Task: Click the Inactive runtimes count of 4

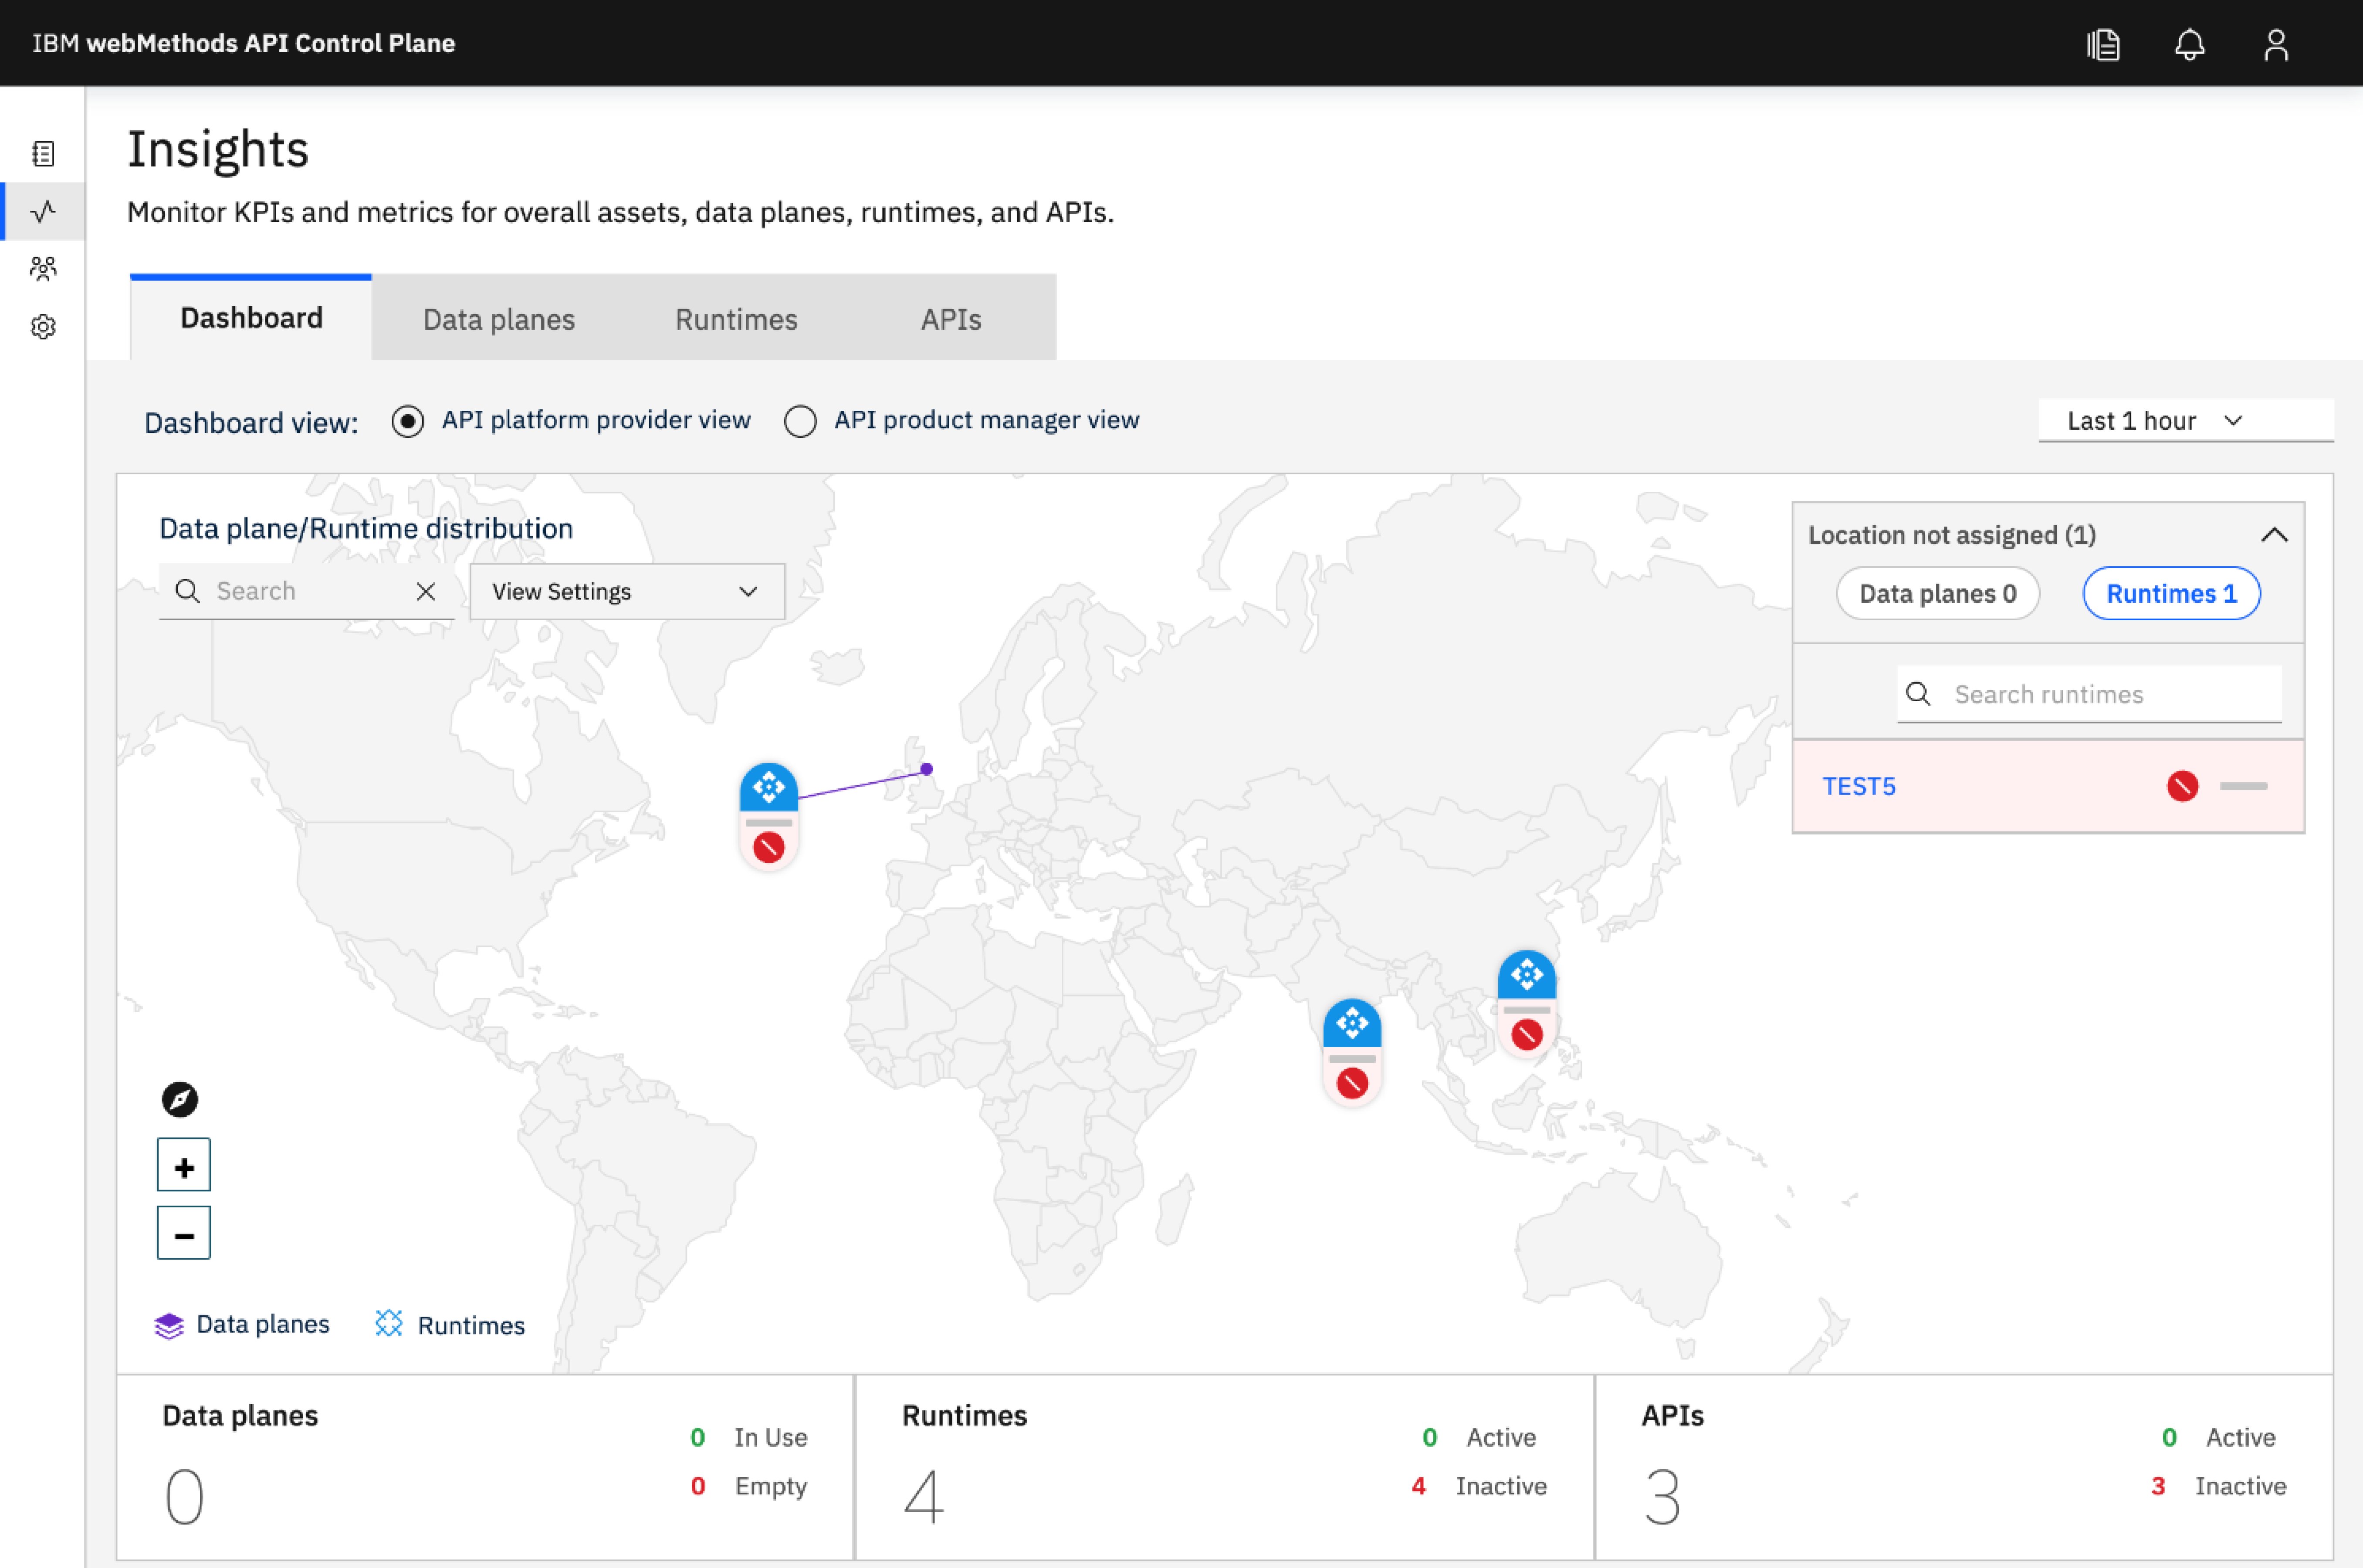Action: click(x=1418, y=1487)
